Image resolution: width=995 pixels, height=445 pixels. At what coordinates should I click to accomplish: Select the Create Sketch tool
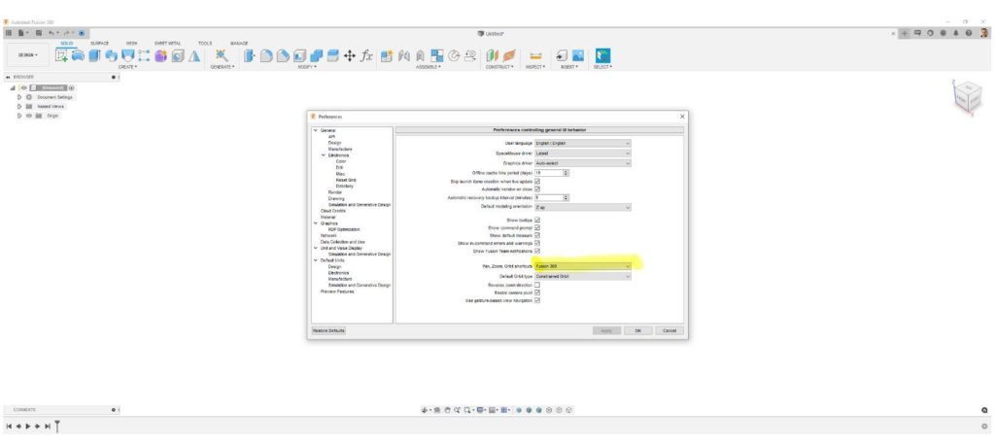click(61, 55)
